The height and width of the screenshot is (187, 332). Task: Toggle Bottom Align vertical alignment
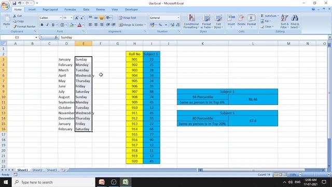click(102, 18)
